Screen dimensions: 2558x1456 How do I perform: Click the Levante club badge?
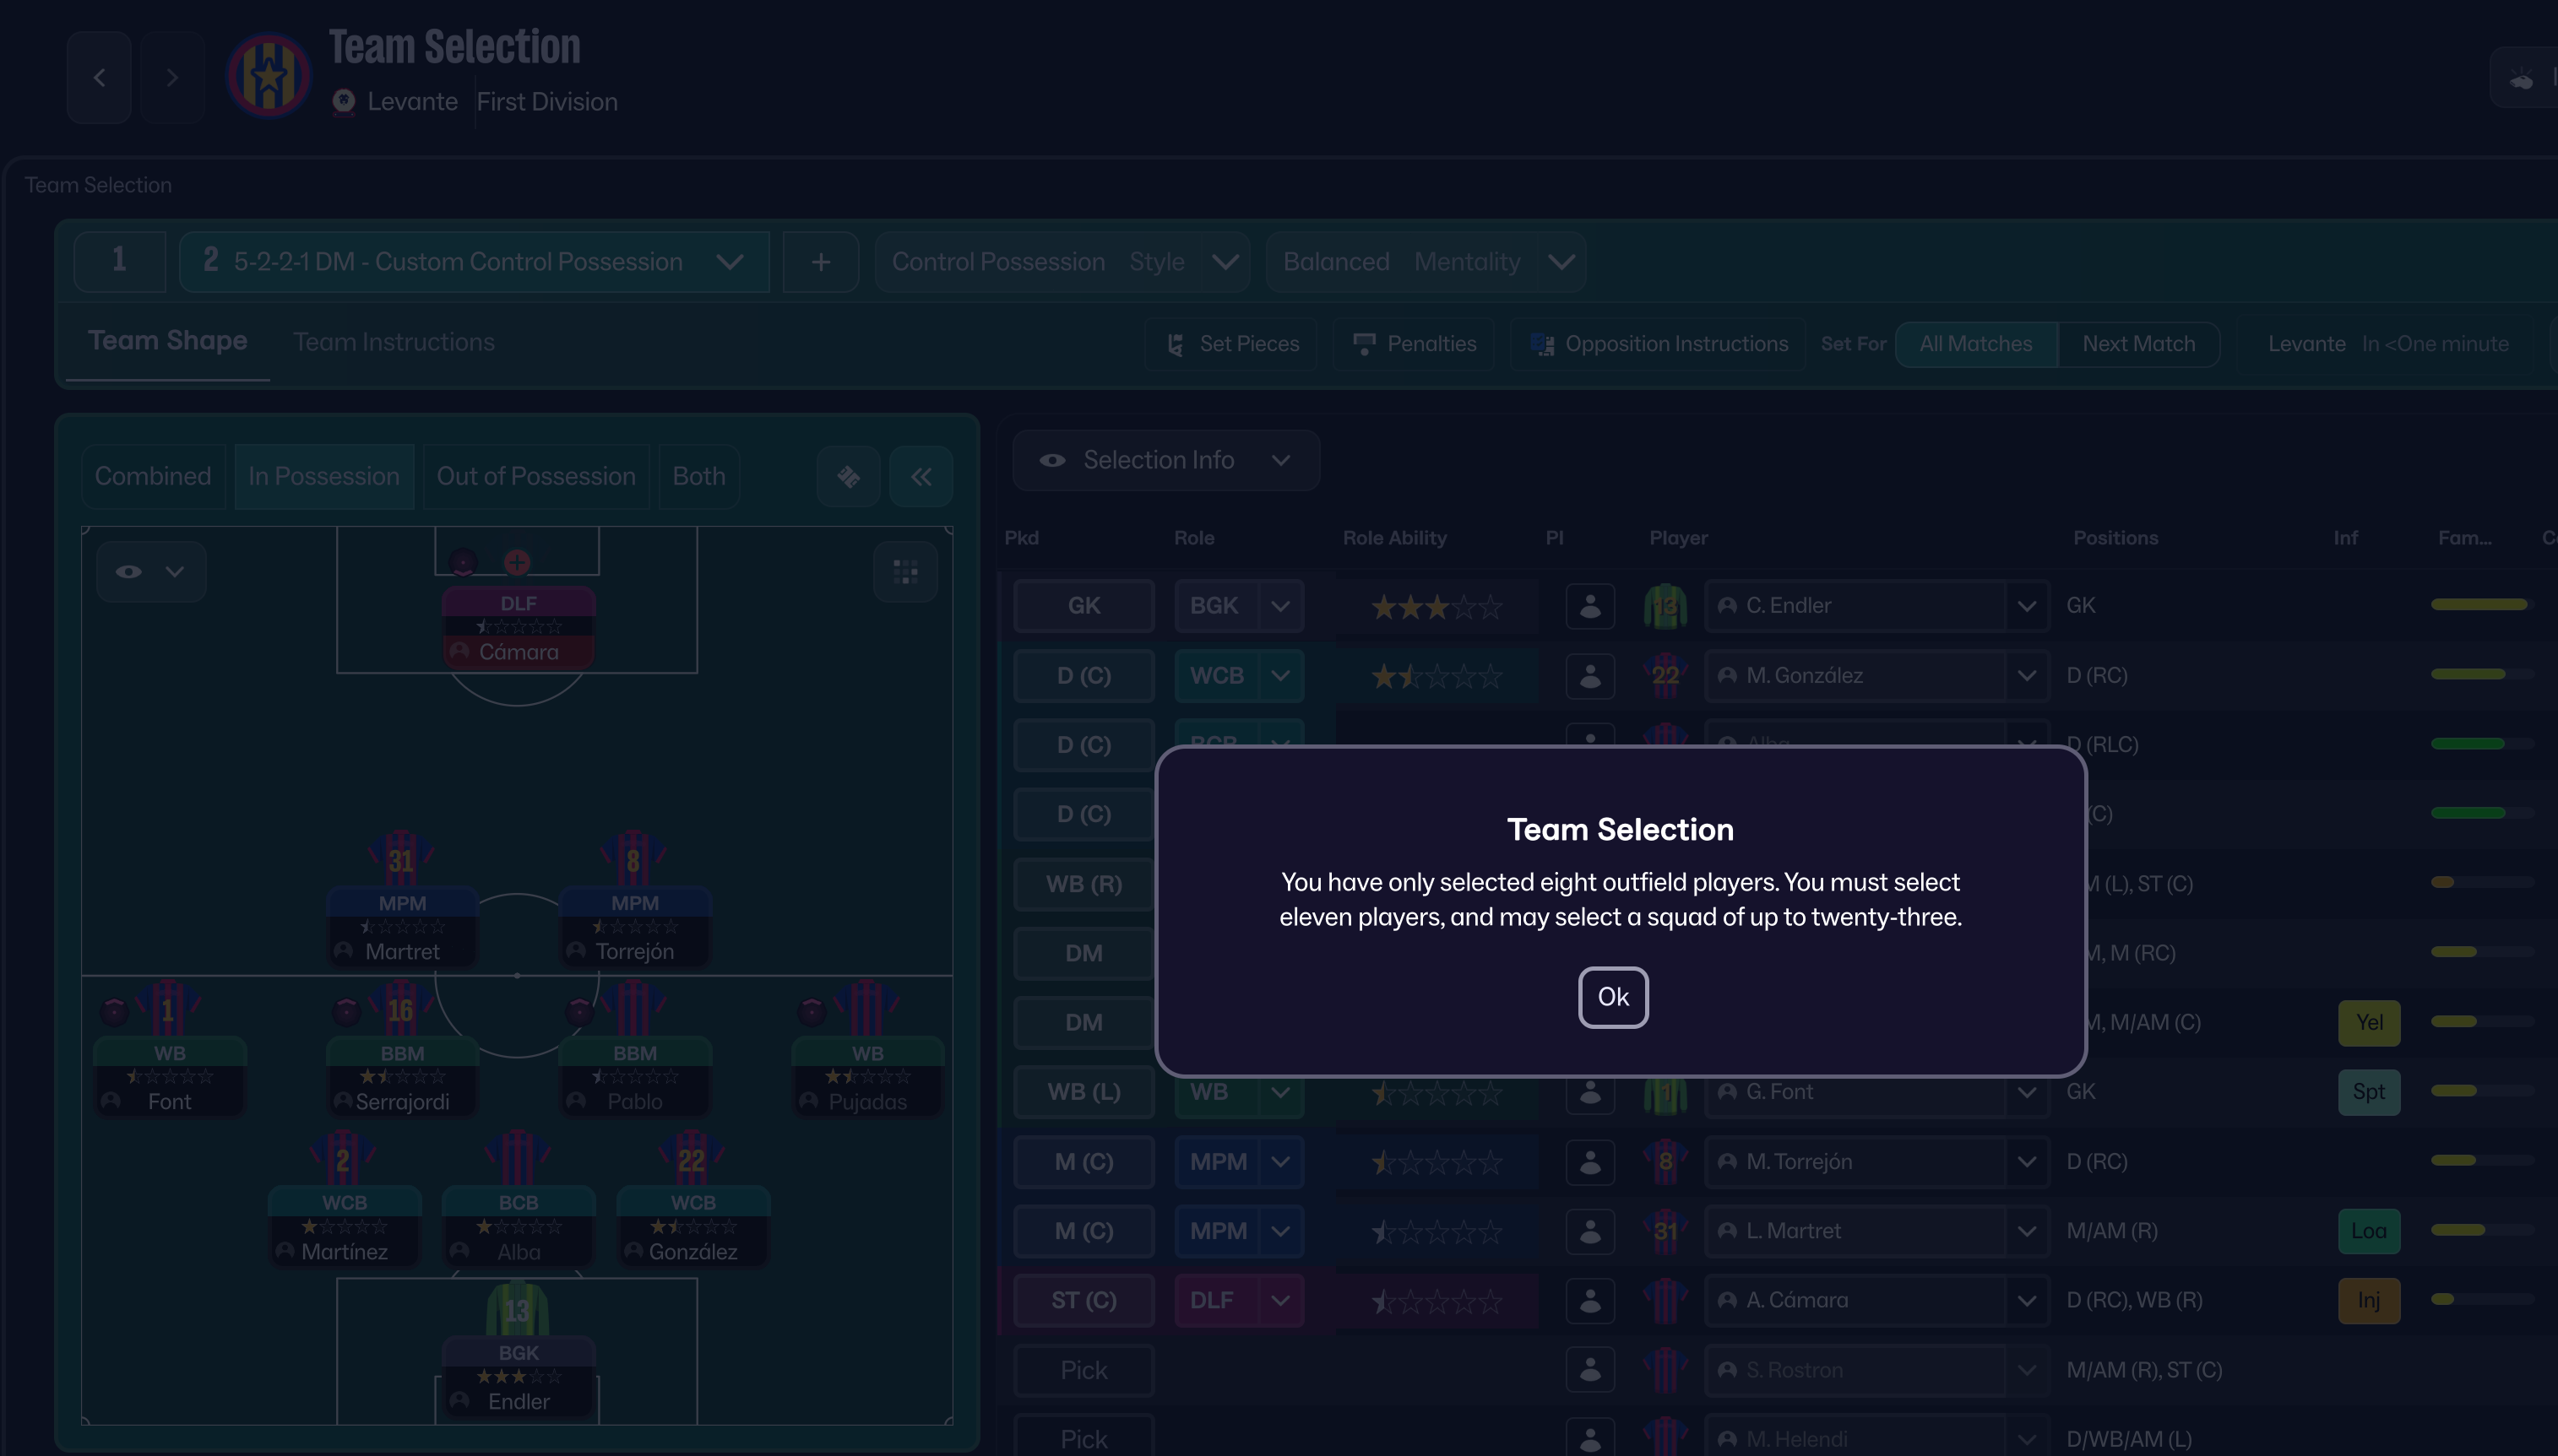tap(268, 76)
